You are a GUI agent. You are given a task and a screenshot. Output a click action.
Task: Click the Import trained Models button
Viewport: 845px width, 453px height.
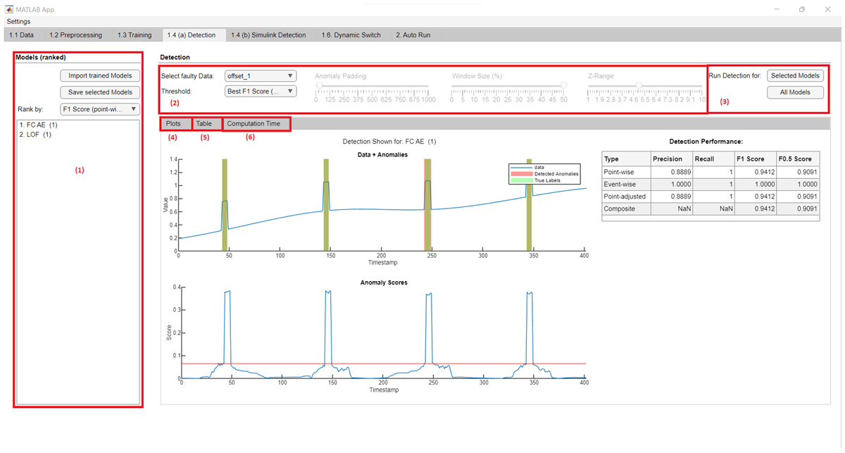point(99,75)
